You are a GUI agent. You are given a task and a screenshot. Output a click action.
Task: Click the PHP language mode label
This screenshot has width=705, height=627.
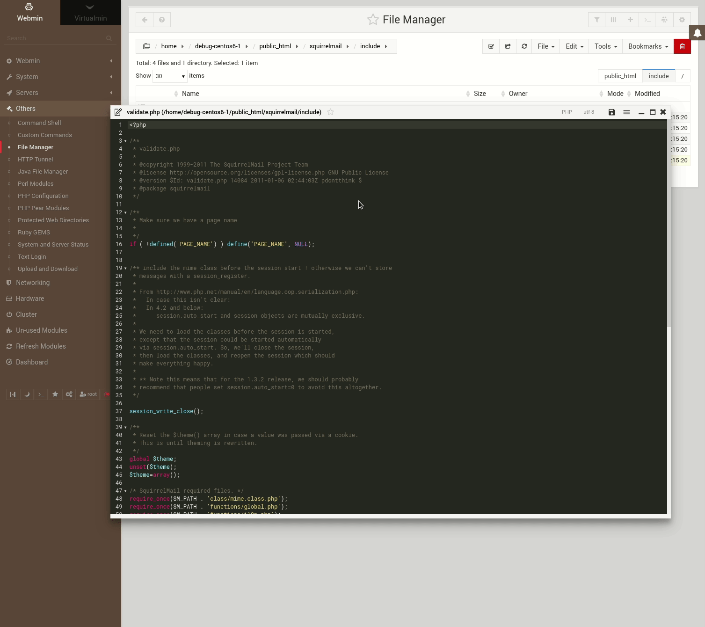(567, 112)
